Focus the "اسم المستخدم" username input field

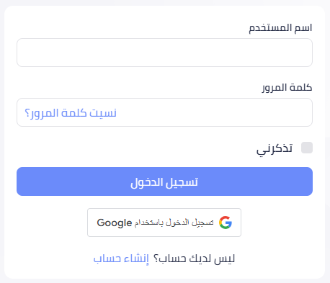164,53
